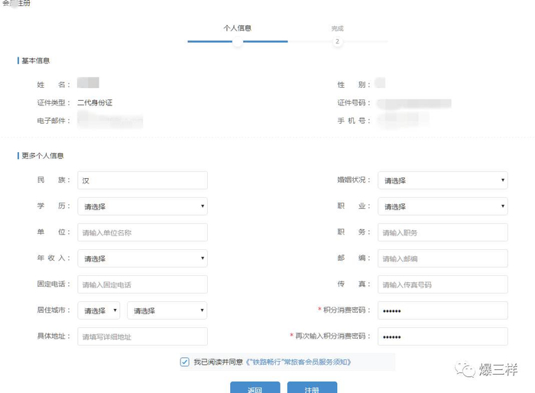Screen dimensions: 535x393
Task: Click the 再次输入积分消费密码 field
Action: pos(443,336)
